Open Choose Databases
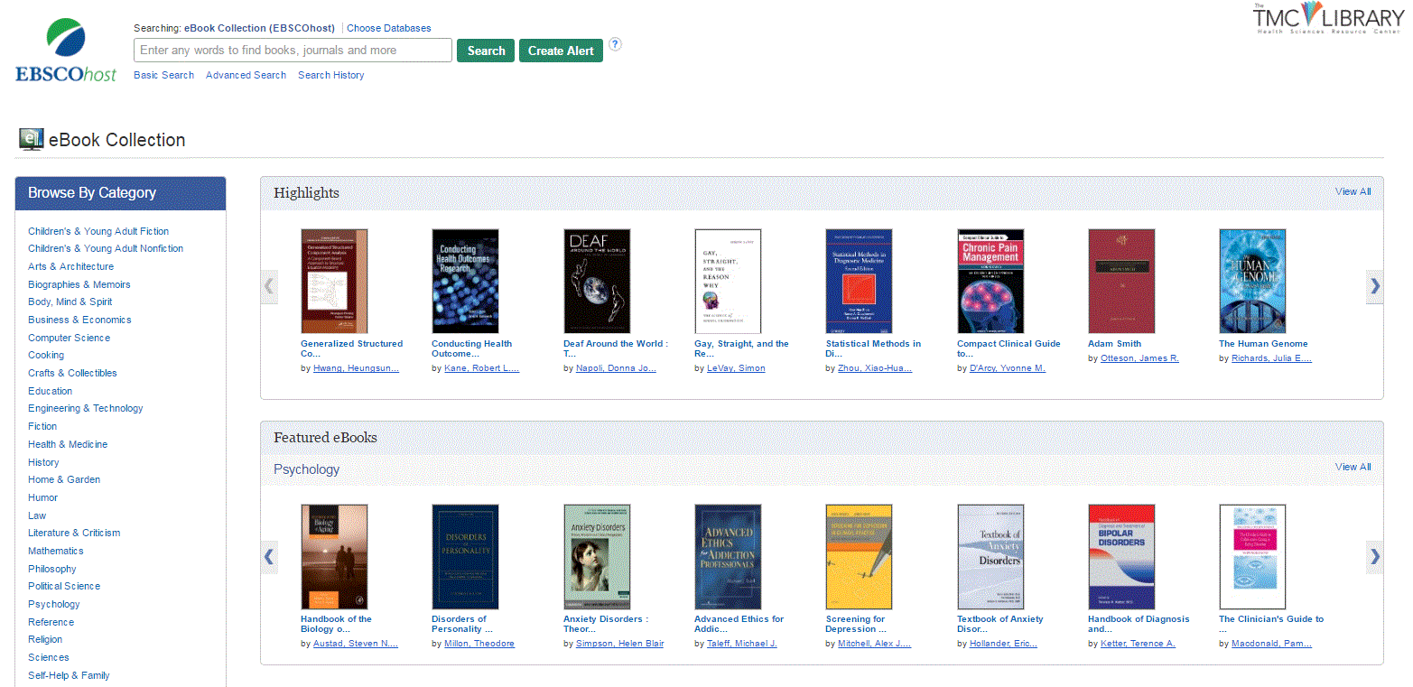 pos(389,28)
